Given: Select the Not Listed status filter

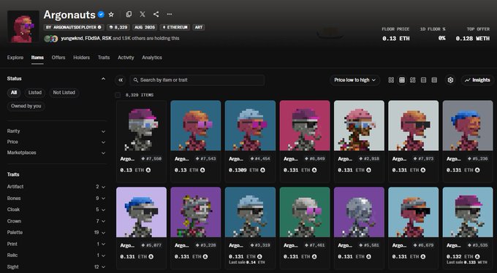Looking at the screenshot, I should (x=64, y=93).
